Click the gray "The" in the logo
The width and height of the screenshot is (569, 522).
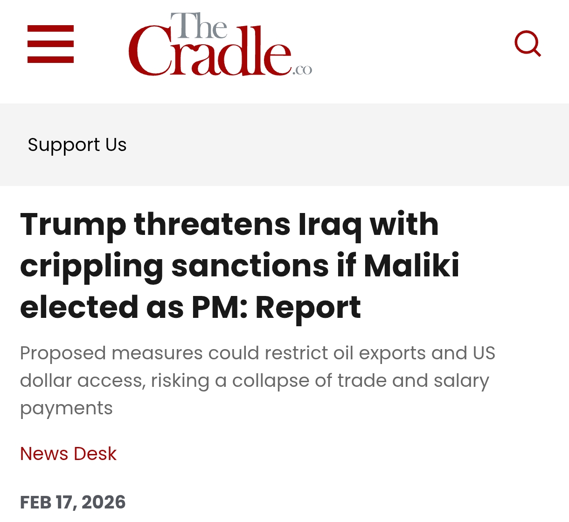(x=198, y=26)
